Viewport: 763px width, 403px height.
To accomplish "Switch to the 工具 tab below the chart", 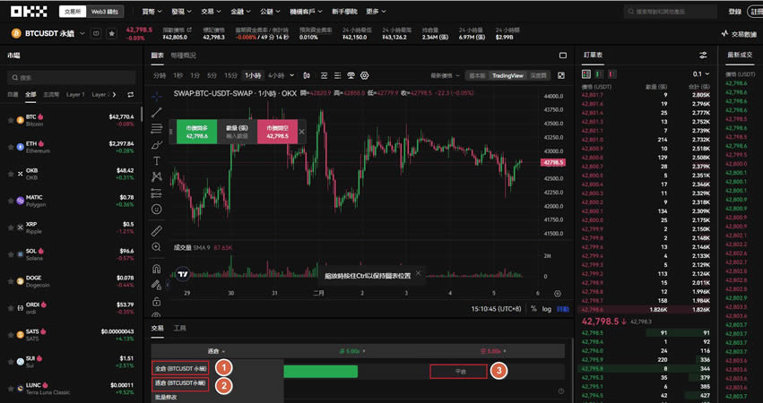I will 179,329.
